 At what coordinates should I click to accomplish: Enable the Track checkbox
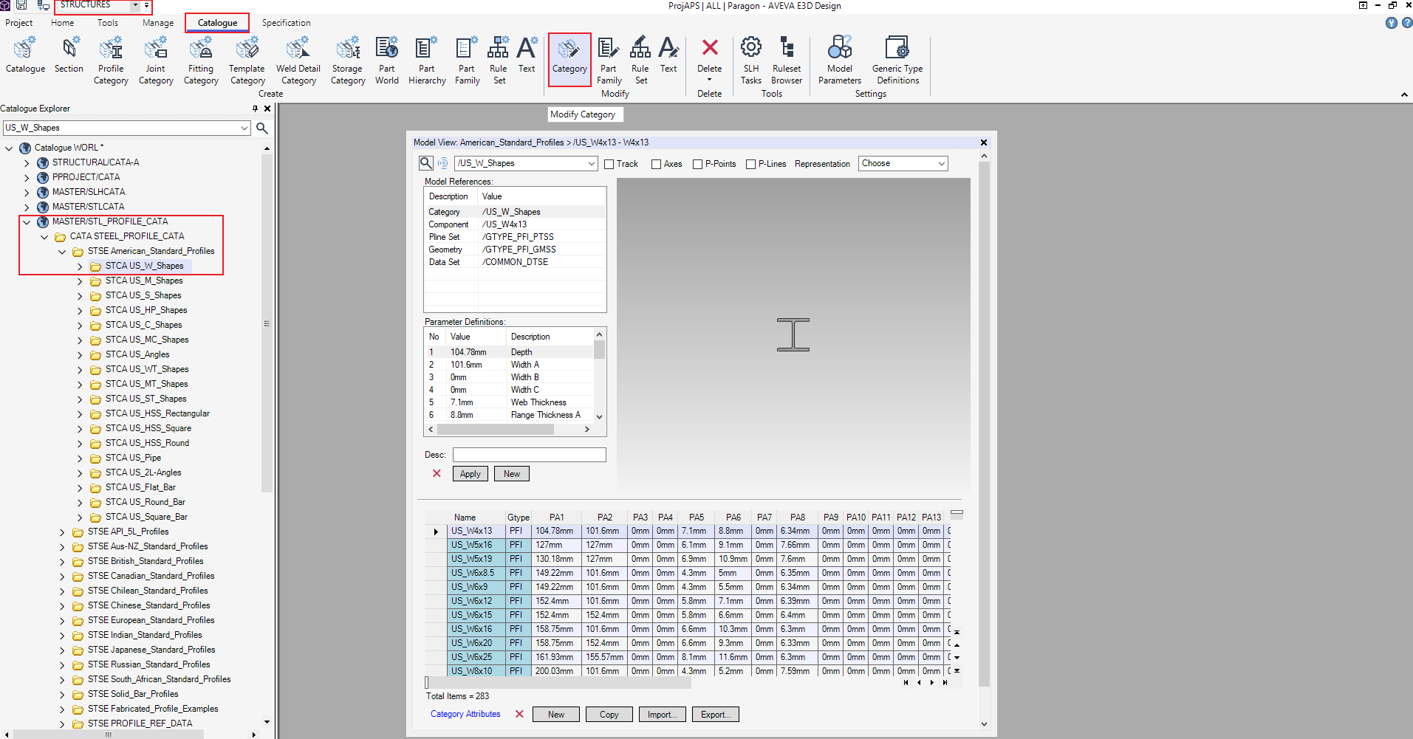[x=609, y=164]
